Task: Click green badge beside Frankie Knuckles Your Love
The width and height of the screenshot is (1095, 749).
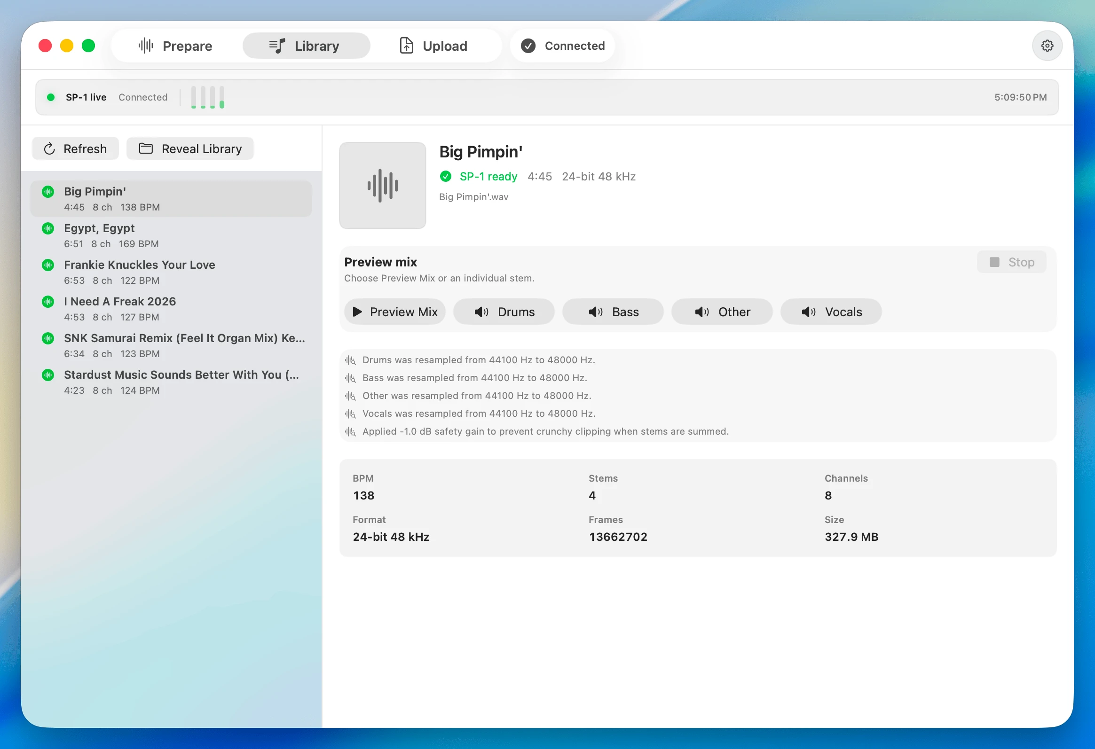Action: click(48, 265)
